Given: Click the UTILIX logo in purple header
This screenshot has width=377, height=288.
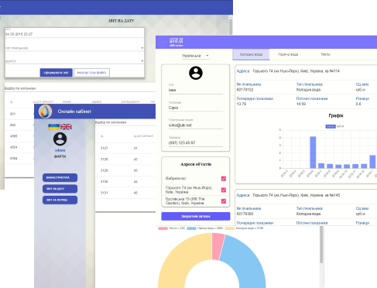Looking at the screenshot, I should click(x=171, y=42).
